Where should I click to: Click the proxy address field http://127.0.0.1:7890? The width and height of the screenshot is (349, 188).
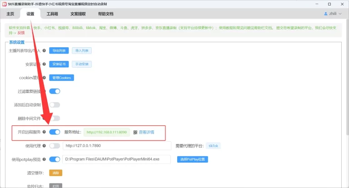pos(117,146)
